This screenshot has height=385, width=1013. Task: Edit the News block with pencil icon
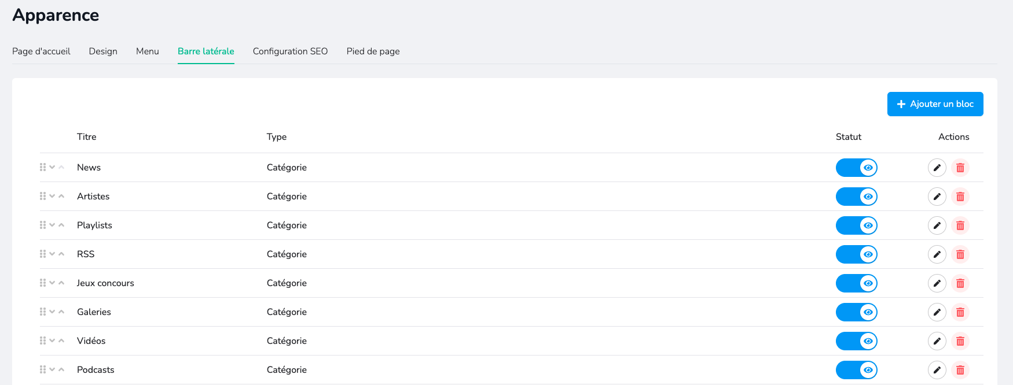937,168
